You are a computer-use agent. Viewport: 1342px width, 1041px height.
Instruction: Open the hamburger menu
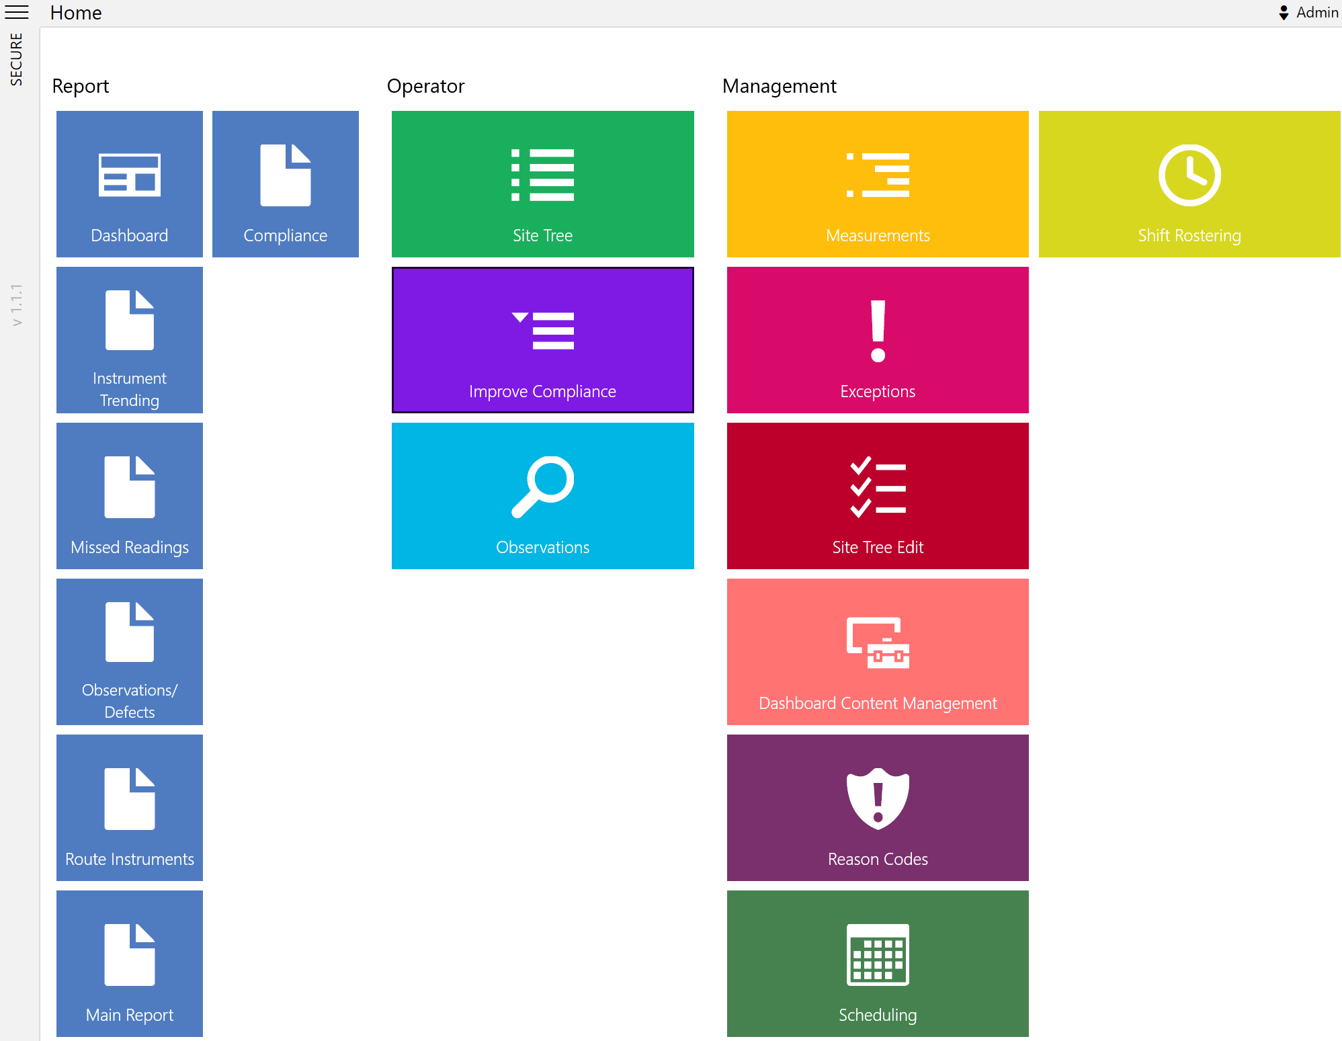pyautogui.click(x=17, y=12)
